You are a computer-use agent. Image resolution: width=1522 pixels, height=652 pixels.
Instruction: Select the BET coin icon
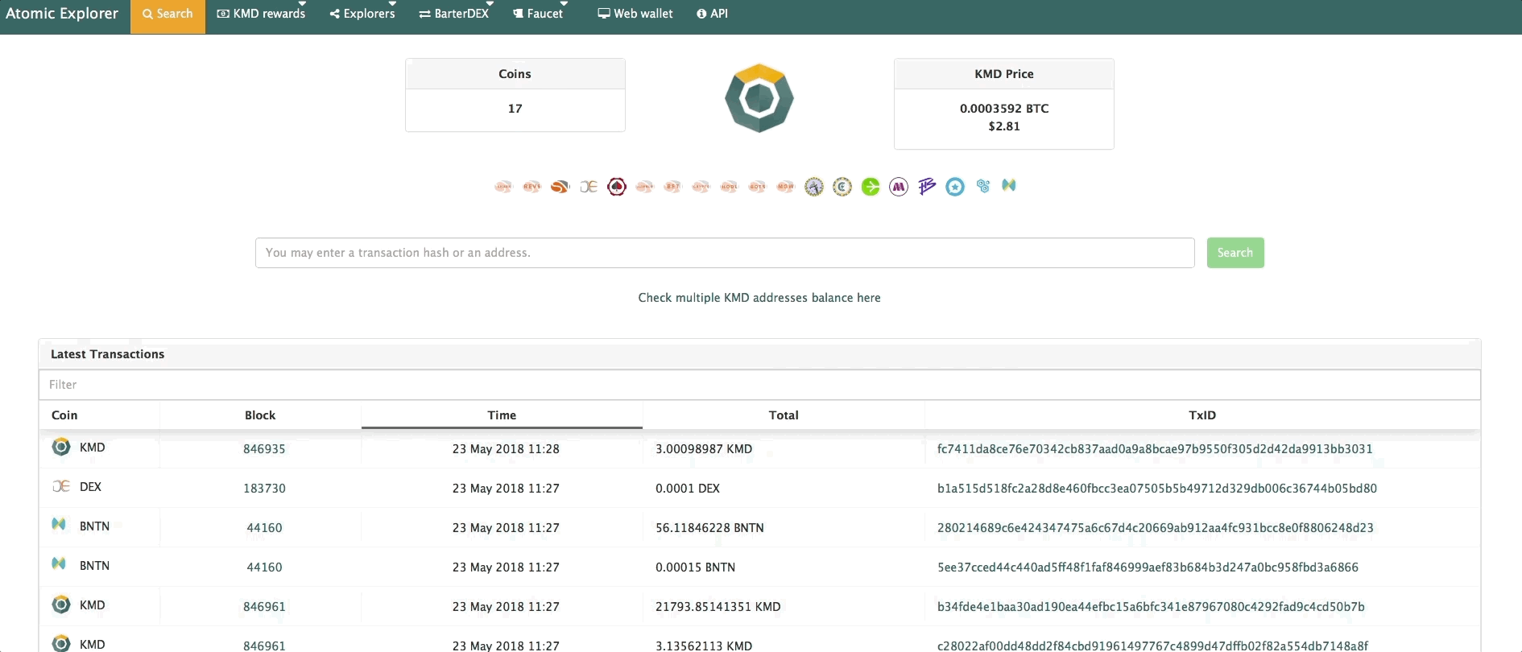[672, 187]
